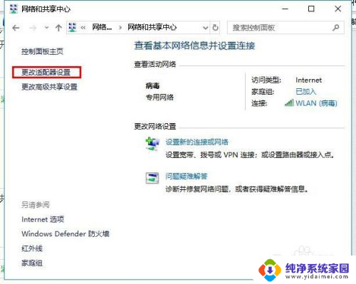Click the 网络... breadcrumb segment
This screenshot has width=356, height=284.
click(x=102, y=27)
